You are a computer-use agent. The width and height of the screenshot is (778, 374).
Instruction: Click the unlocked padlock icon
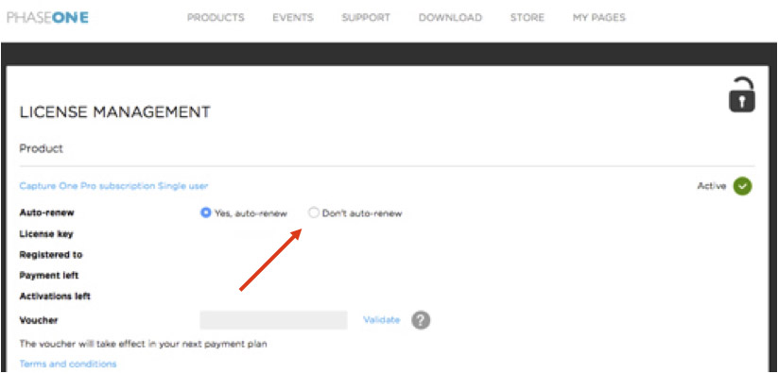click(x=741, y=94)
